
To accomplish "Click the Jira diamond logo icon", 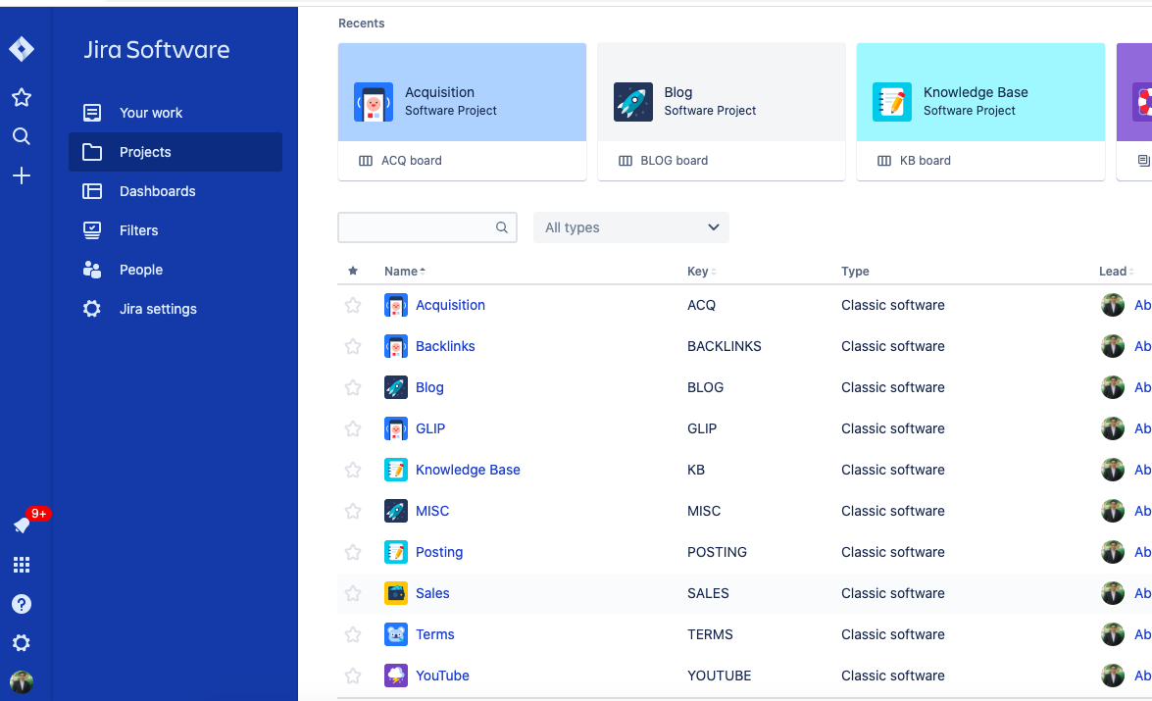I will pos(22,49).
